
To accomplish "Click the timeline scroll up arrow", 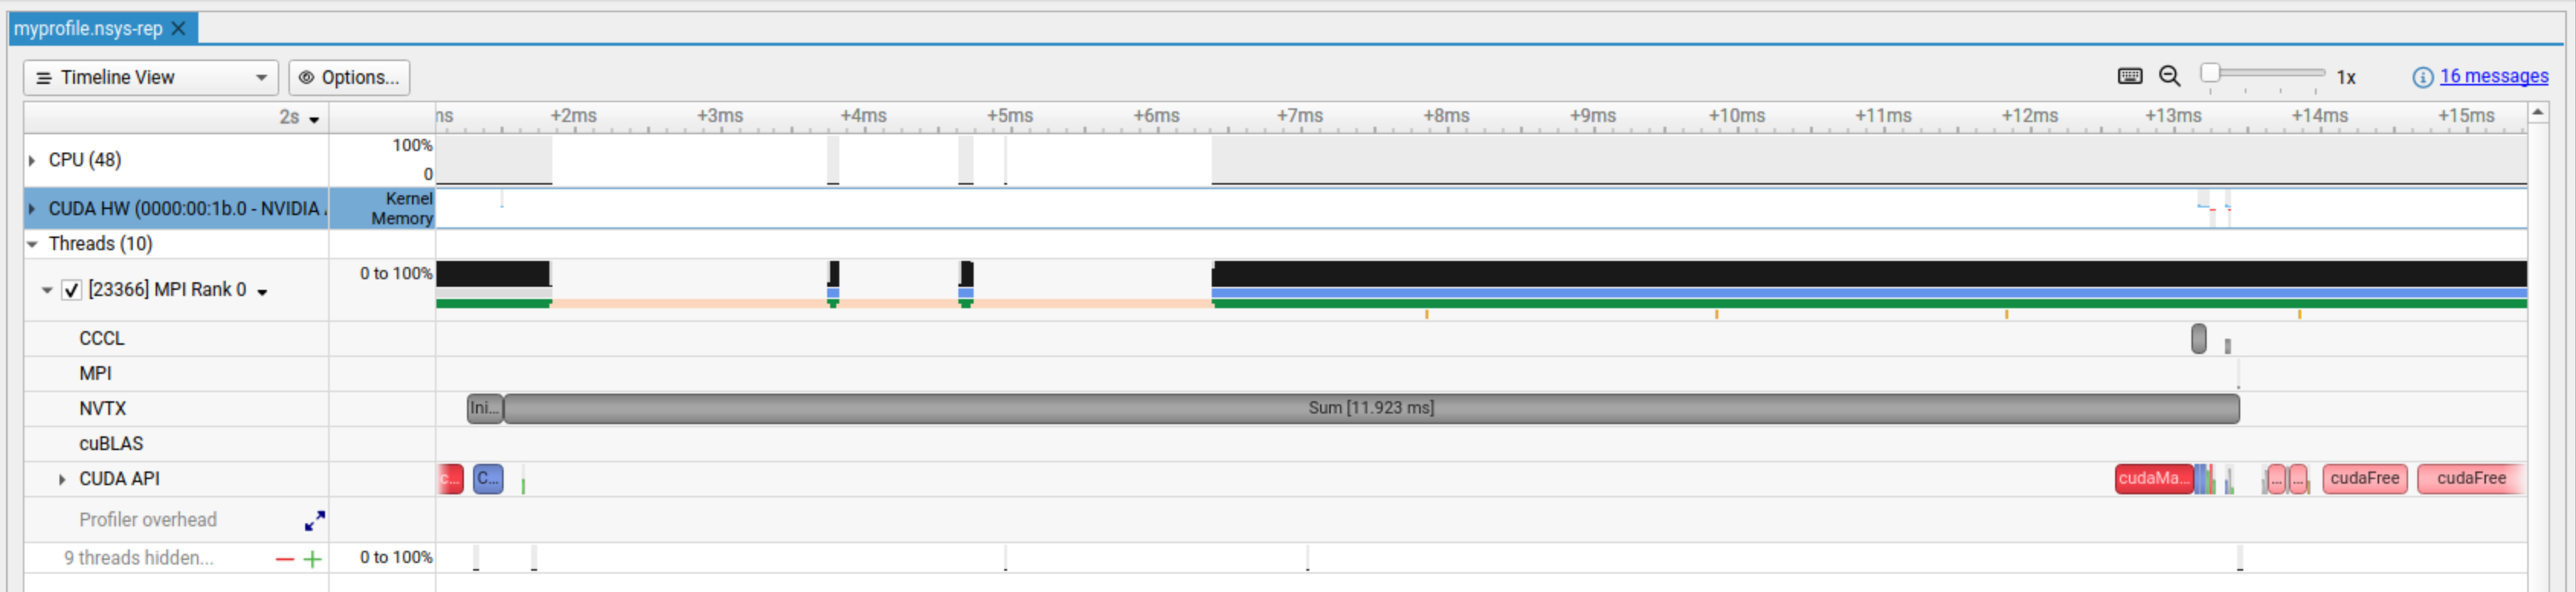I will coord(2537,113).
